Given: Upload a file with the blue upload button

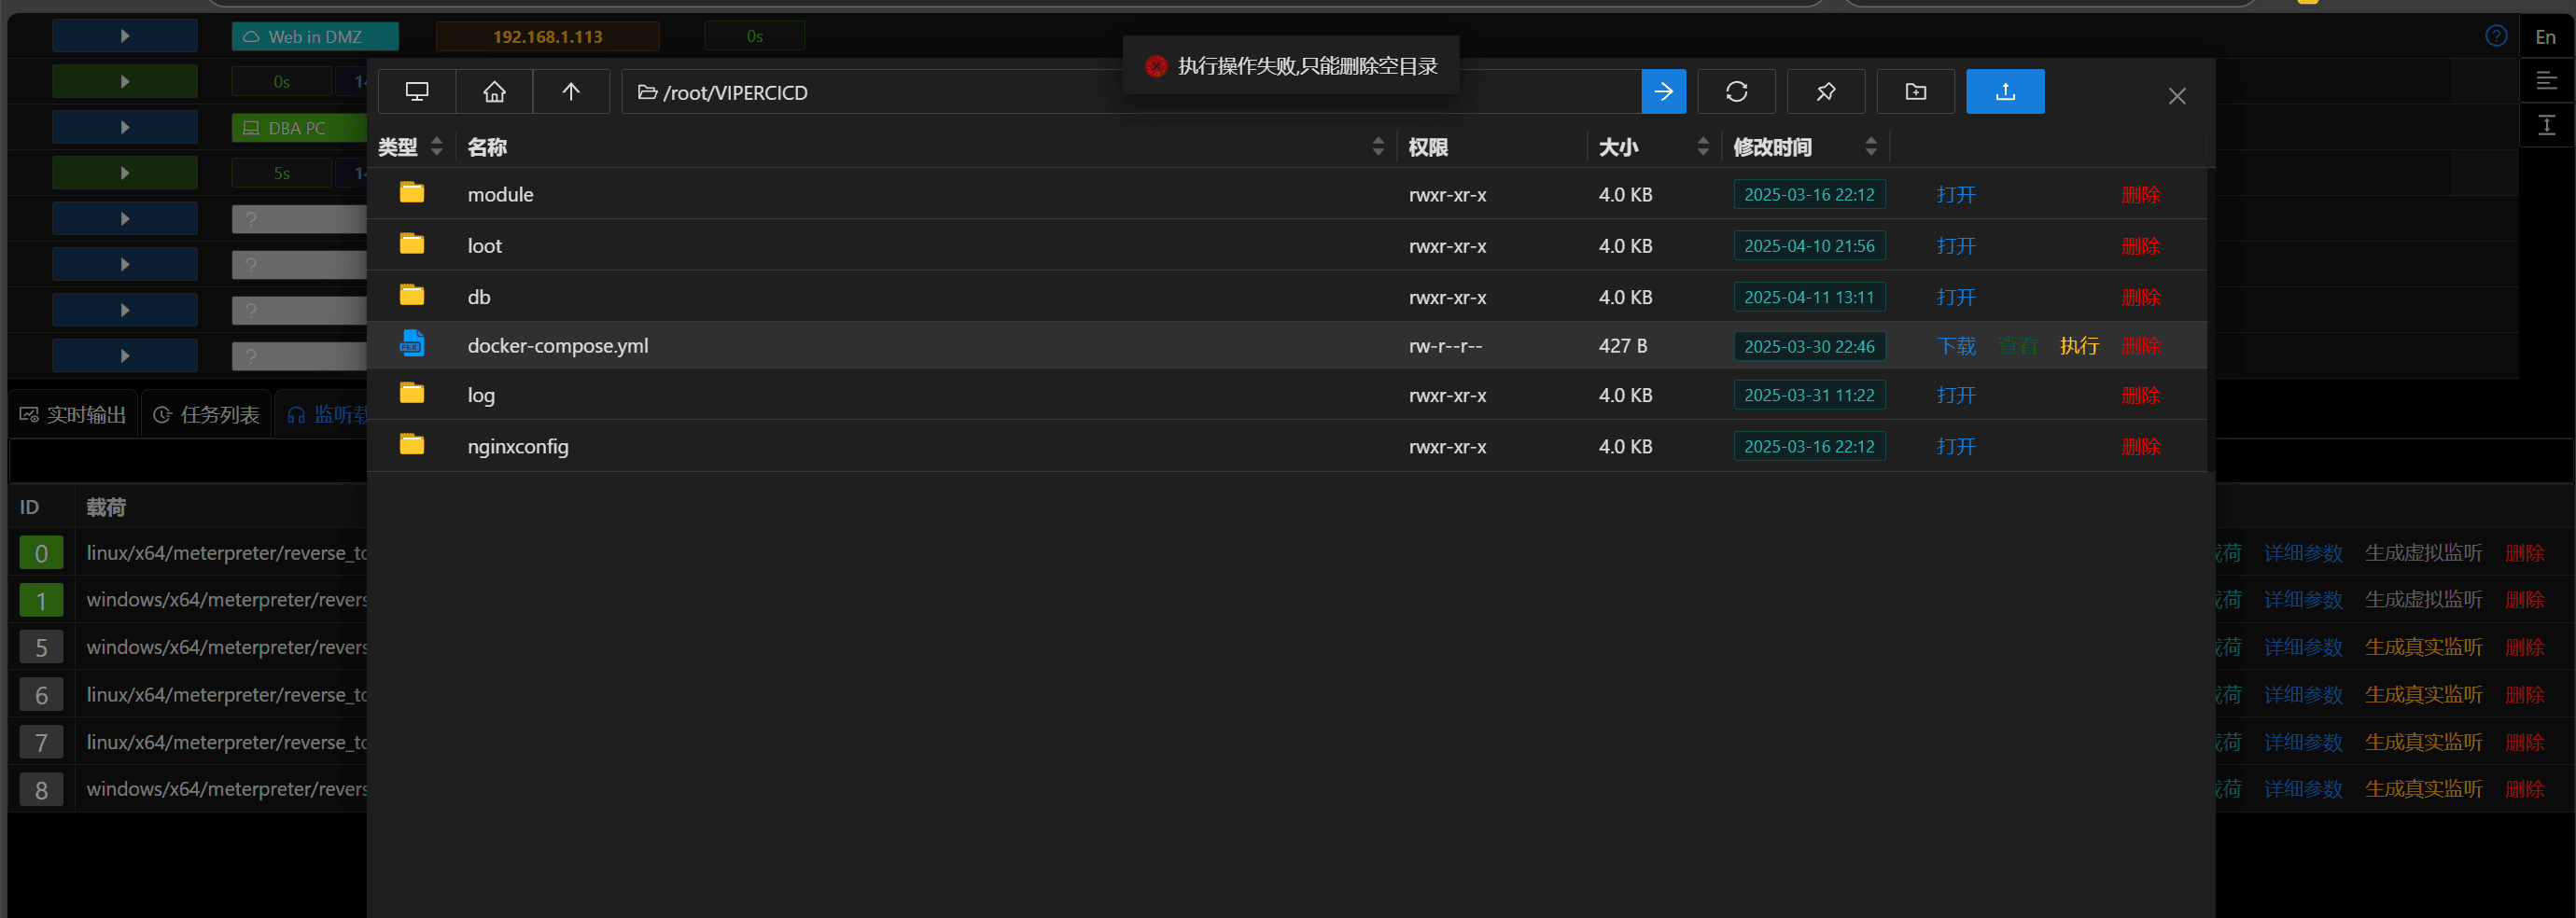Looking at the screenshot, I should point(2005,92).
